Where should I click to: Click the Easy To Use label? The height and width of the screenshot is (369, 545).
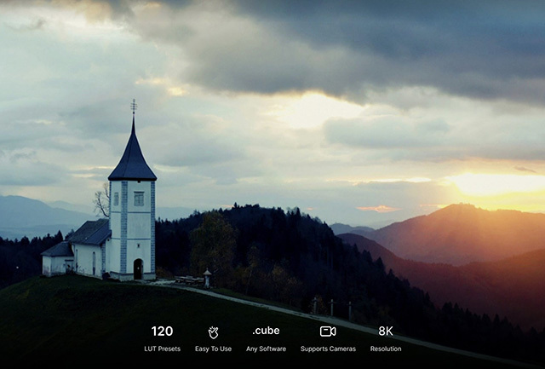point(213,349)
